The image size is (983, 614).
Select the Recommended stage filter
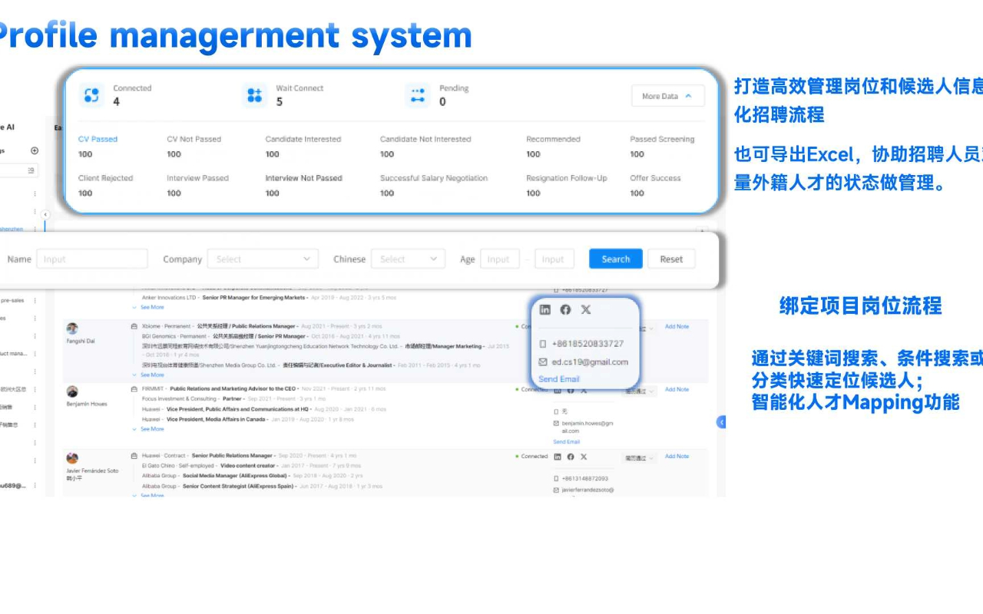coord(553,140)
